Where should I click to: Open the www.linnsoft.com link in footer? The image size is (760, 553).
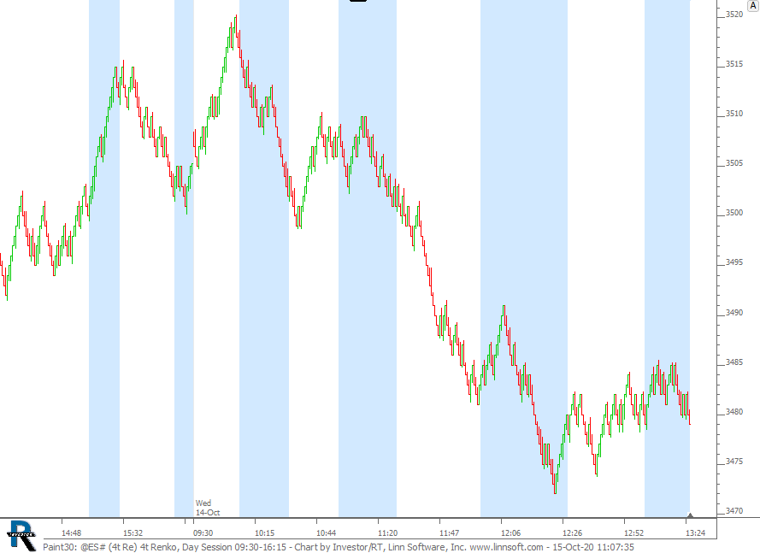click(506, 547)
